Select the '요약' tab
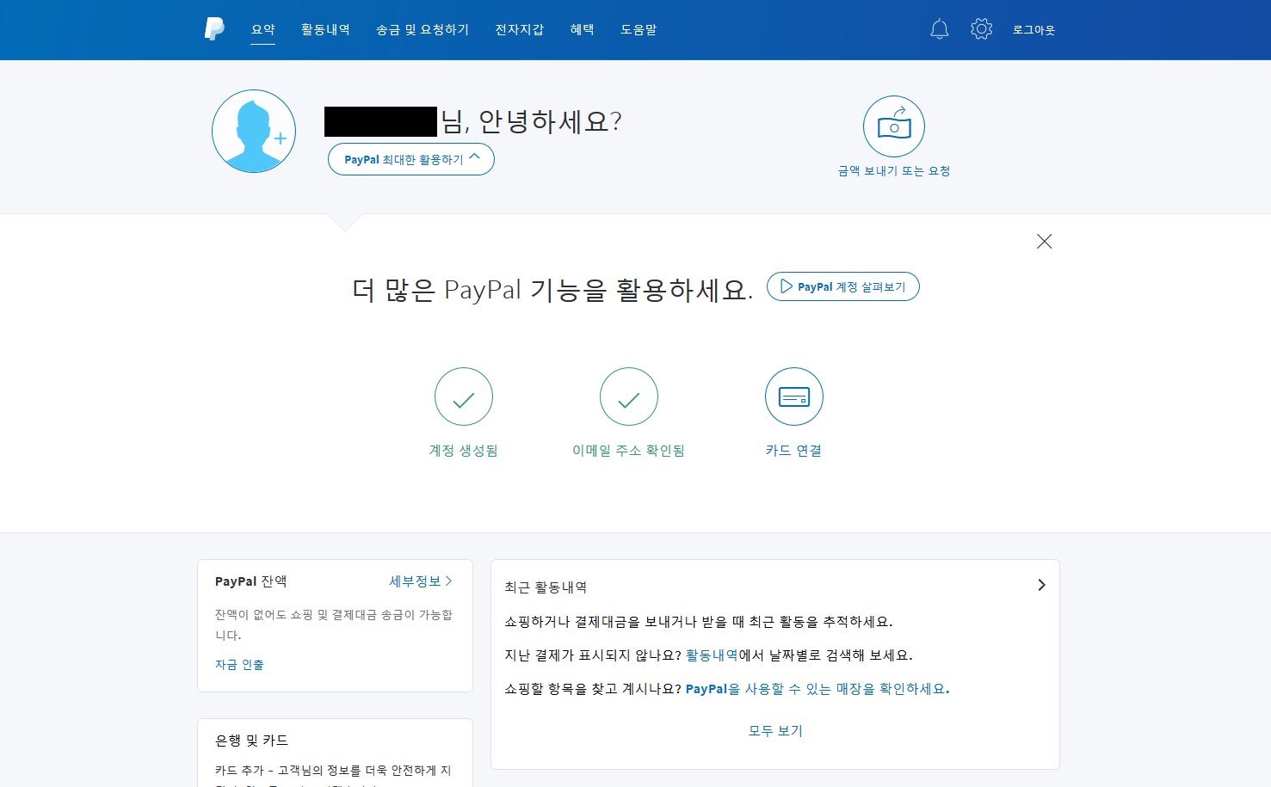The width and height of the screenshot is (1271, 787). coord(262,29)
